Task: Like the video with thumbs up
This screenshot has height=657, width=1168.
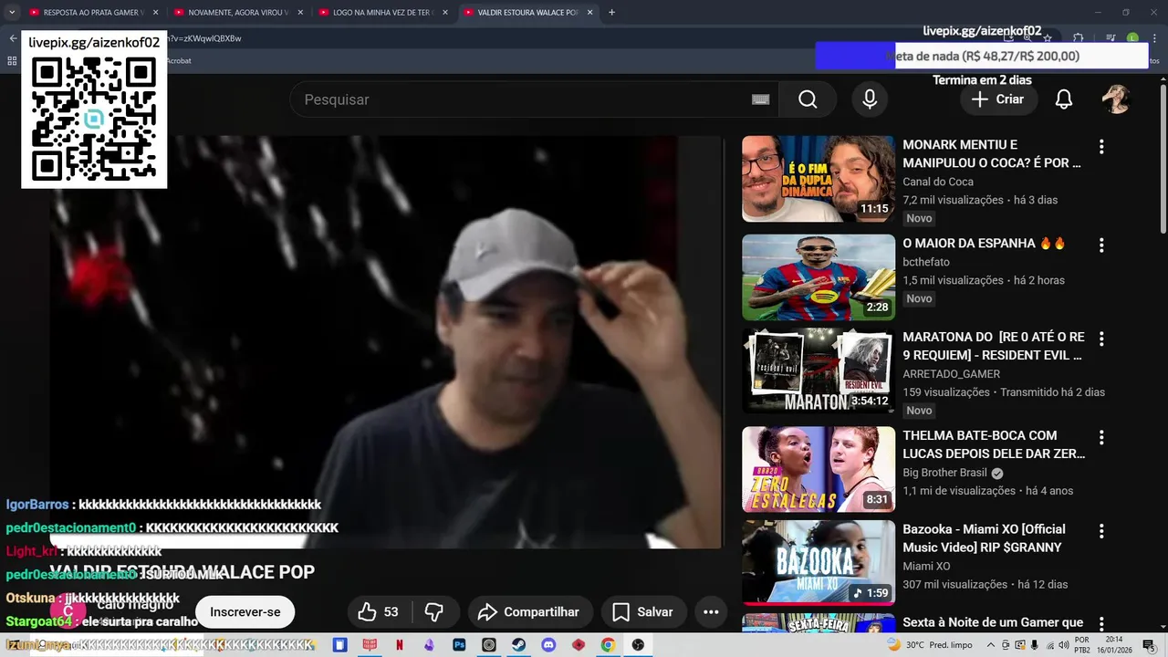Action: (x=379, y=612)
